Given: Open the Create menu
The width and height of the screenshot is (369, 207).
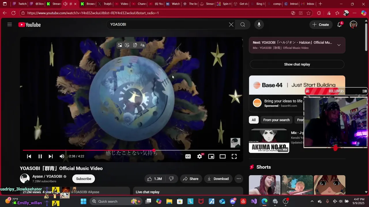Looking at the screenshot, I should pyautogui.click(x=321, y=25).
